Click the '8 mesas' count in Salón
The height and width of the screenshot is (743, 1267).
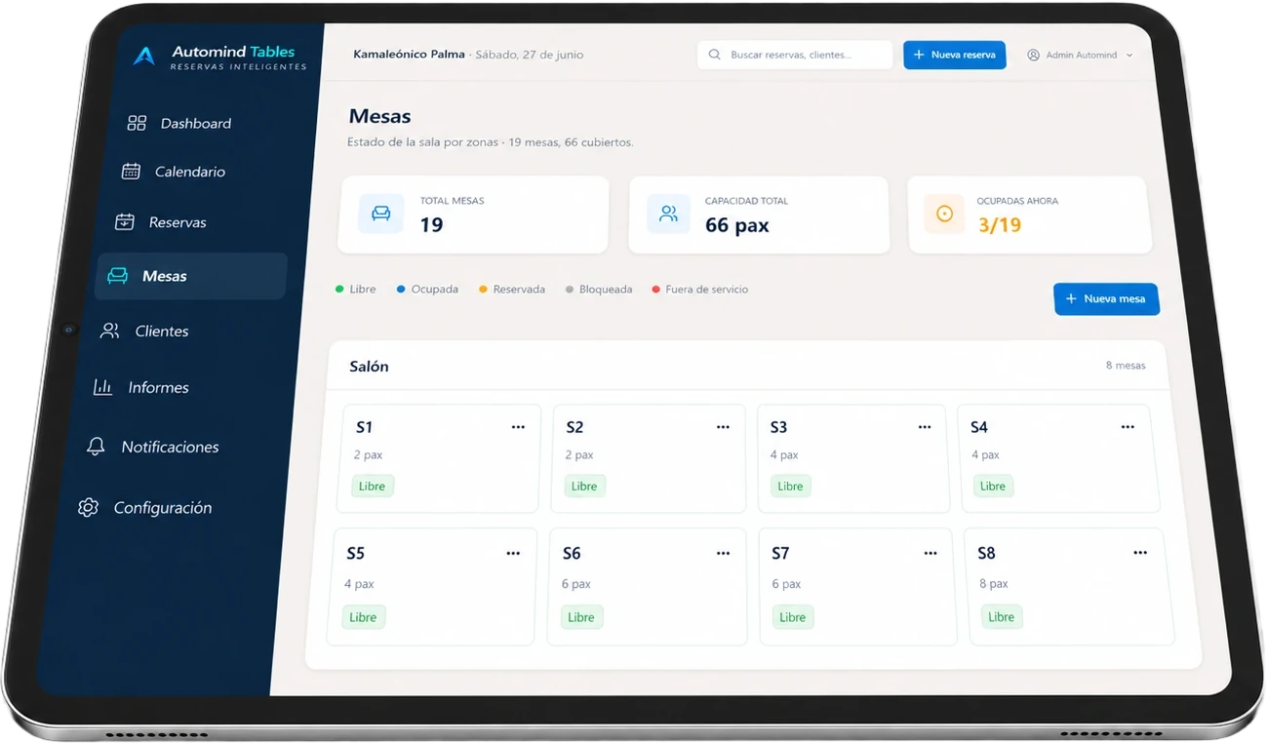pyautogui.click(x=1126, y=366)
